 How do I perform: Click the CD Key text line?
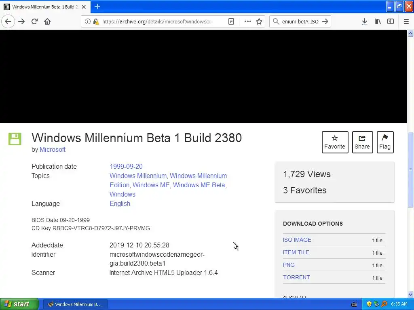pos(91,228)
